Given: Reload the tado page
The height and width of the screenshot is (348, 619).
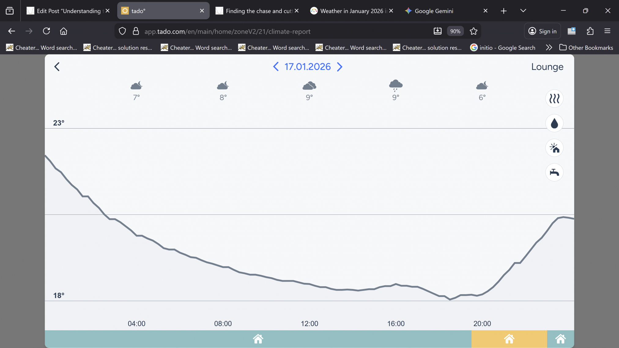Looking at the screenshot, I should tap(46, 31).
